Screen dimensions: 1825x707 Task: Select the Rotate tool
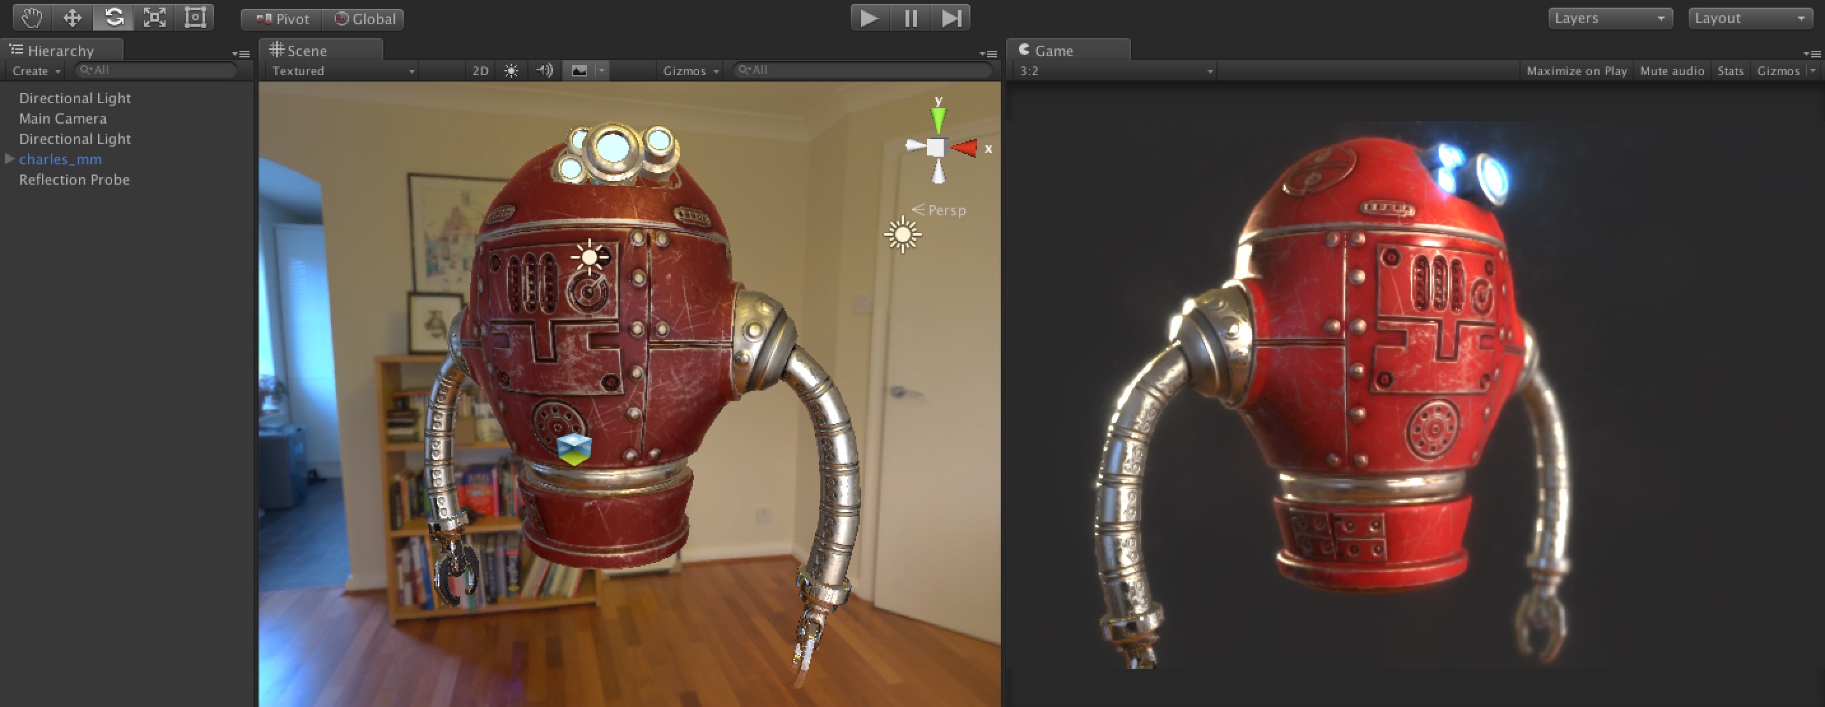click(x=113, y=17)
